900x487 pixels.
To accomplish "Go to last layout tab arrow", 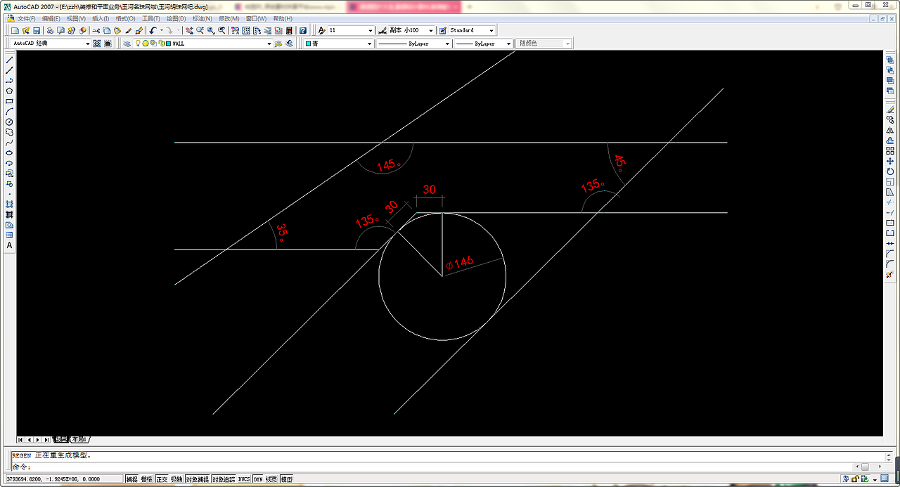I will tap(47, 439).
